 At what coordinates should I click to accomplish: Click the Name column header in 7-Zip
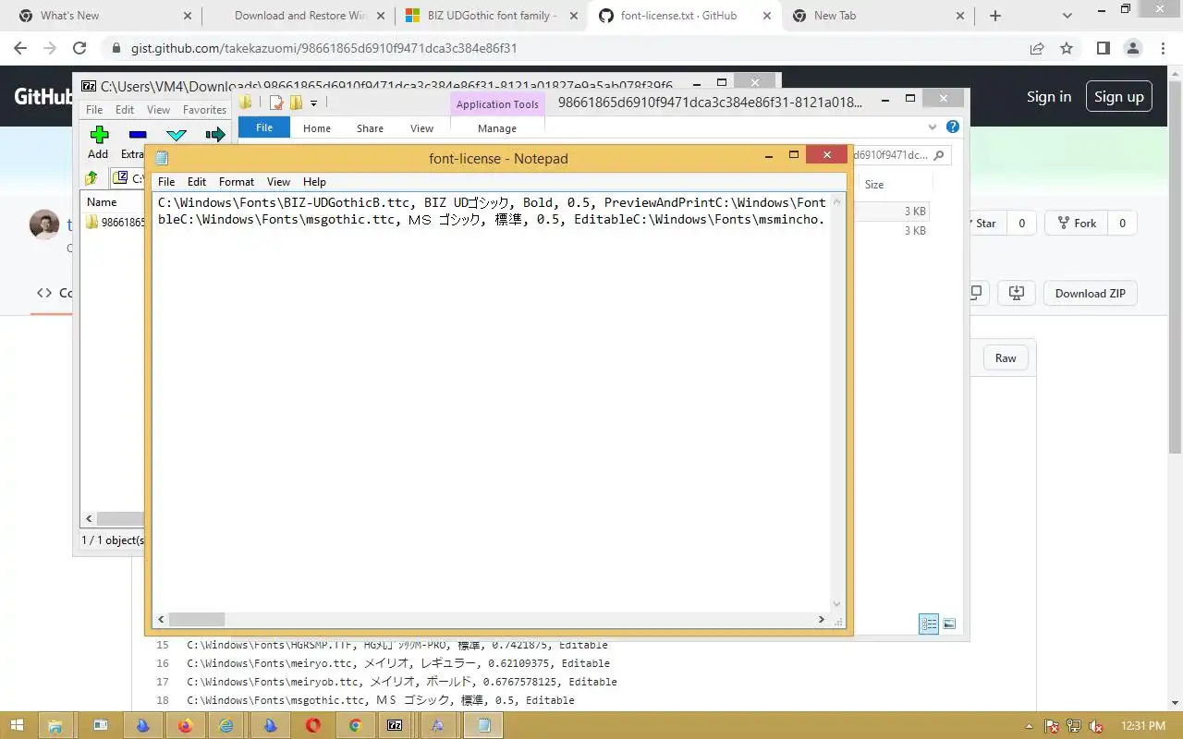(x=102, y=201)
